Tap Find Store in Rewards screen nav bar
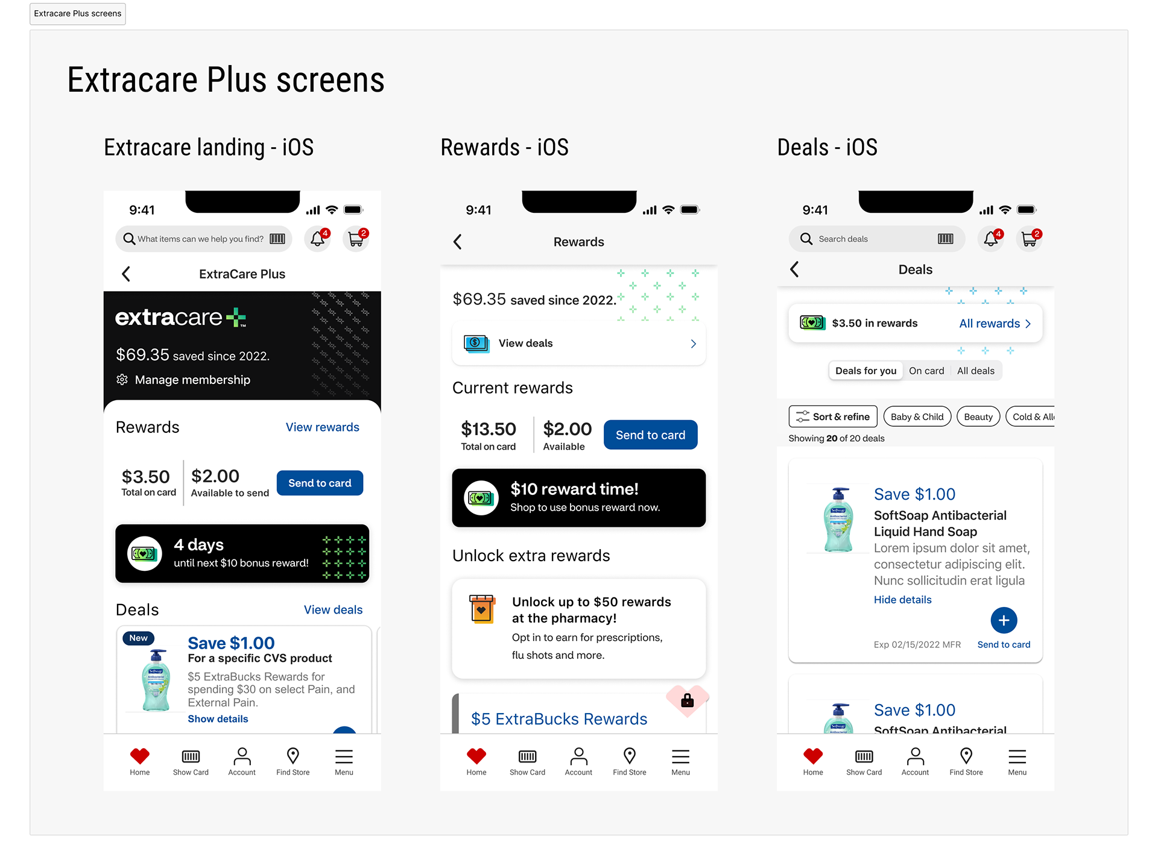The image size is (1158, 865). (x=630, y=762)
